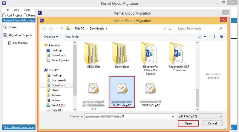Click the Forward navigation arrow in file dialog

51,29
